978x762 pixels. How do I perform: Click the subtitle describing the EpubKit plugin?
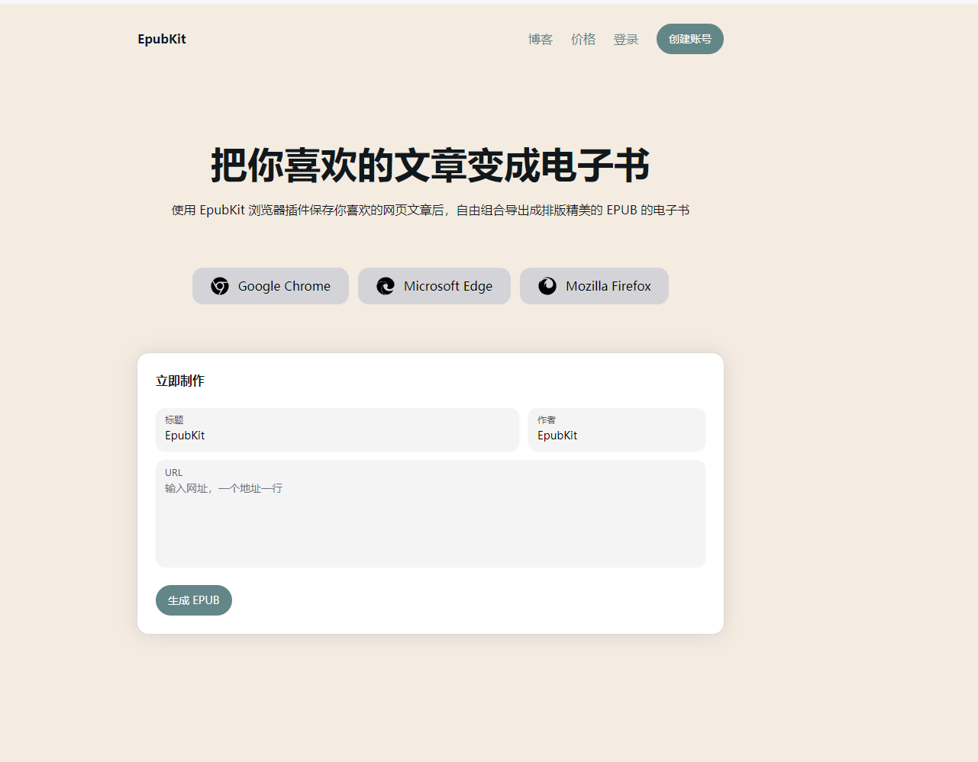431,210
